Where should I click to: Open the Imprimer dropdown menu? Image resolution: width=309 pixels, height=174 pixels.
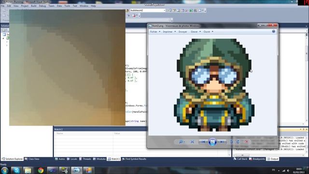[169, 31]
